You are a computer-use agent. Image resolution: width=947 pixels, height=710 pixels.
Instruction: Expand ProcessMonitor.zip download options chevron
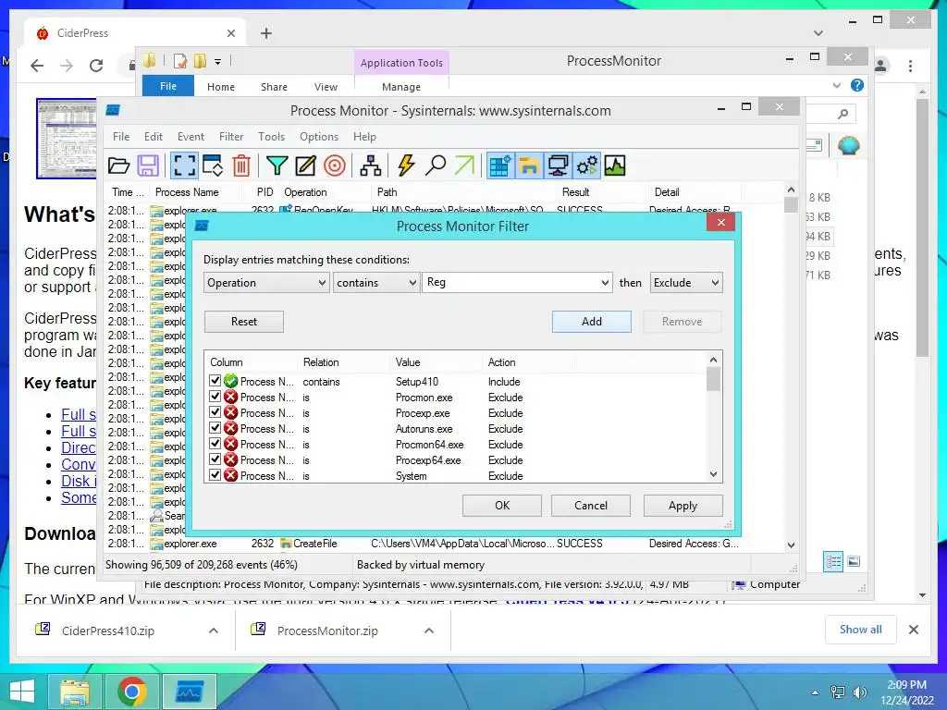click(429, 630)
